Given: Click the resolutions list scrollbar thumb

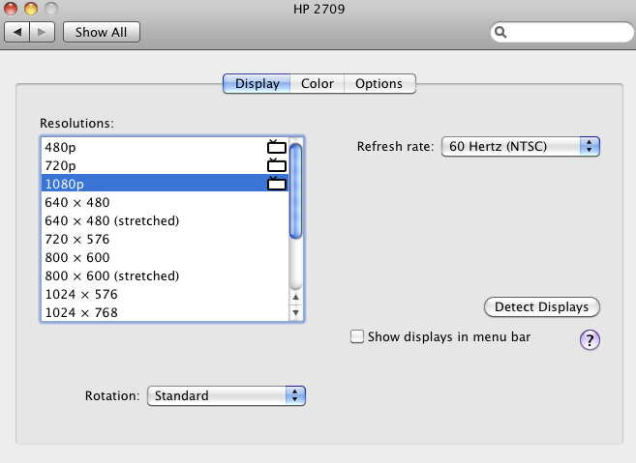Looking at the screenshot, I should pyautogui.click(x=295, y=191).
